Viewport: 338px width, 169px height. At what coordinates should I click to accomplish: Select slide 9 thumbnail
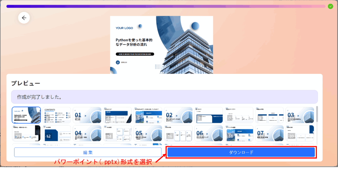(x=269, y=115)
